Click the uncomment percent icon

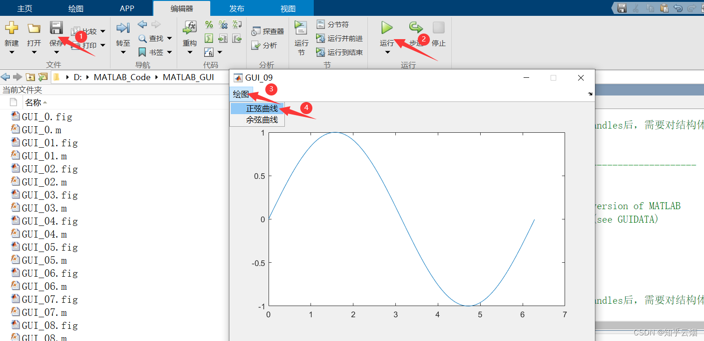point(223,25)
